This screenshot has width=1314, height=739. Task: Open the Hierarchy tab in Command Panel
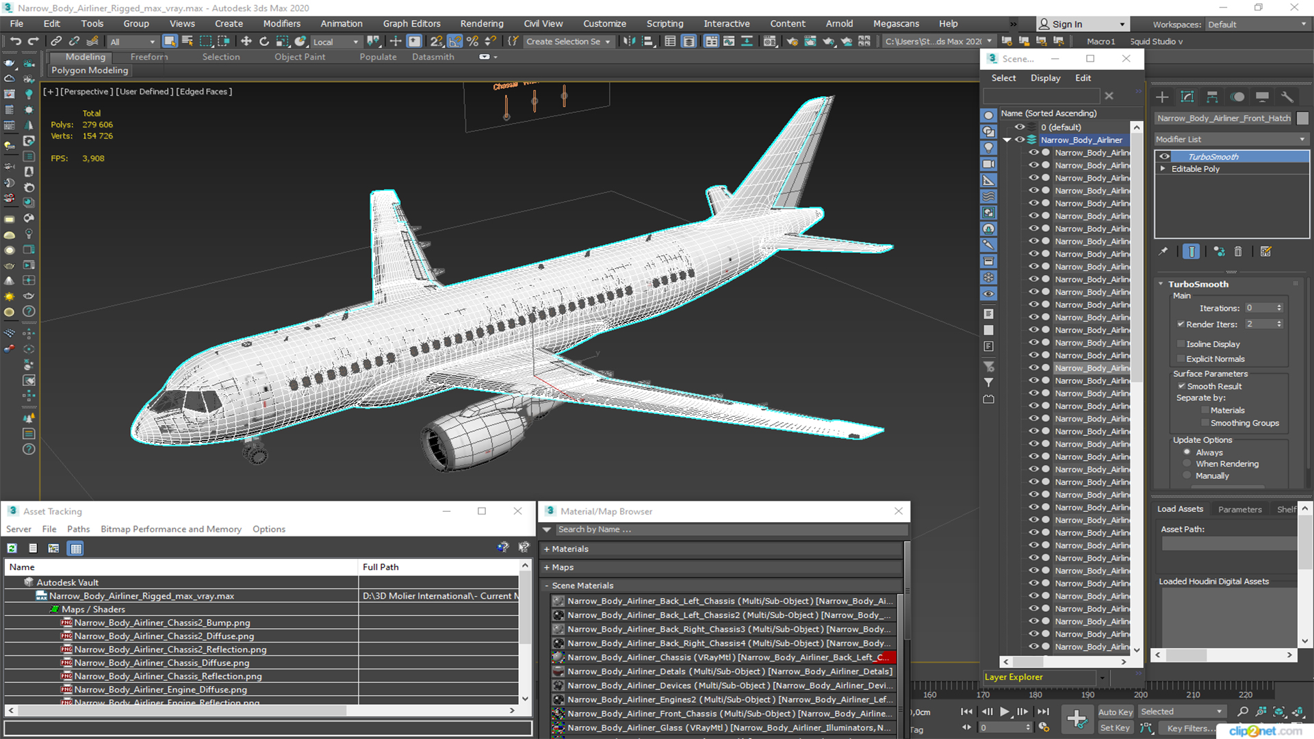(1212, 96)
